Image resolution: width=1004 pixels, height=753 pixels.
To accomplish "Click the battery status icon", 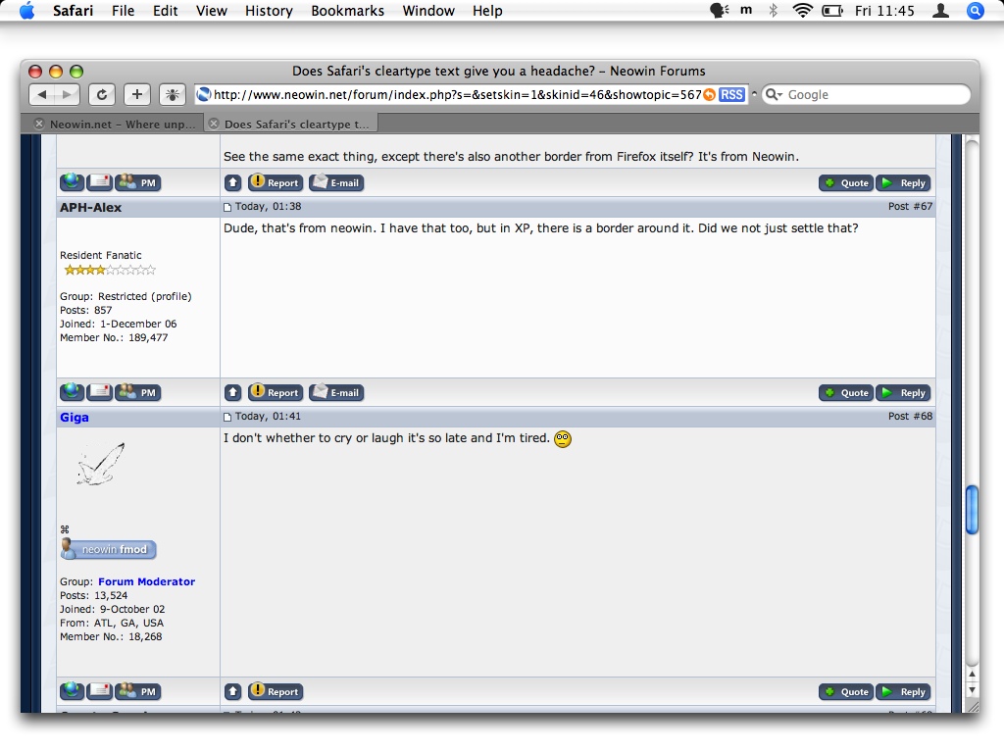I will tap(831, 10).
